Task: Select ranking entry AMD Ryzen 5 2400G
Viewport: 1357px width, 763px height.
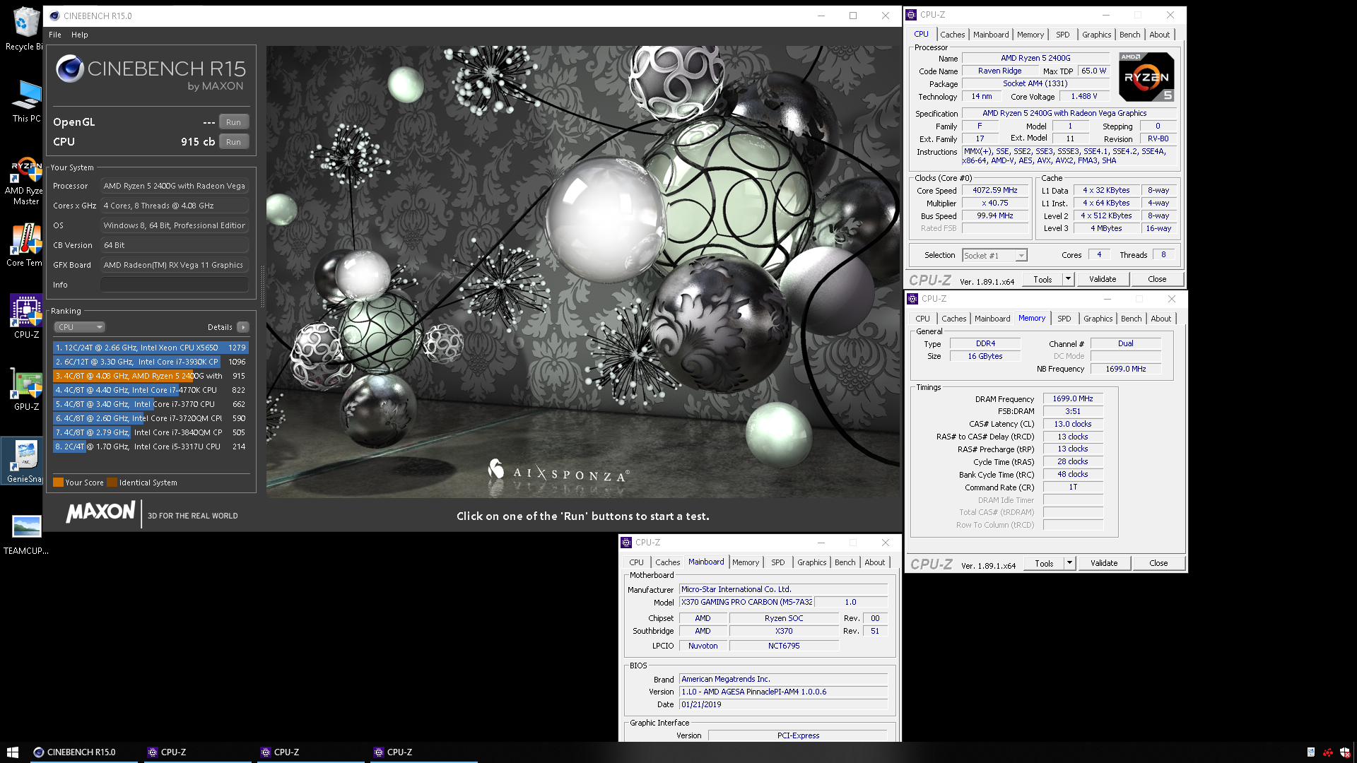Action: coord(151,376)
